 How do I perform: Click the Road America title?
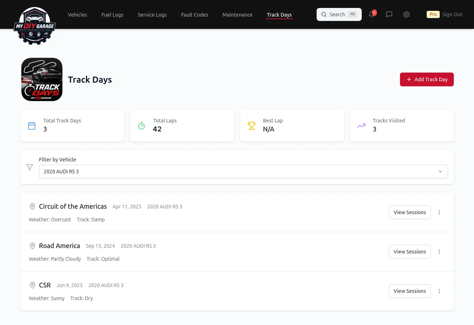point(60,246)
